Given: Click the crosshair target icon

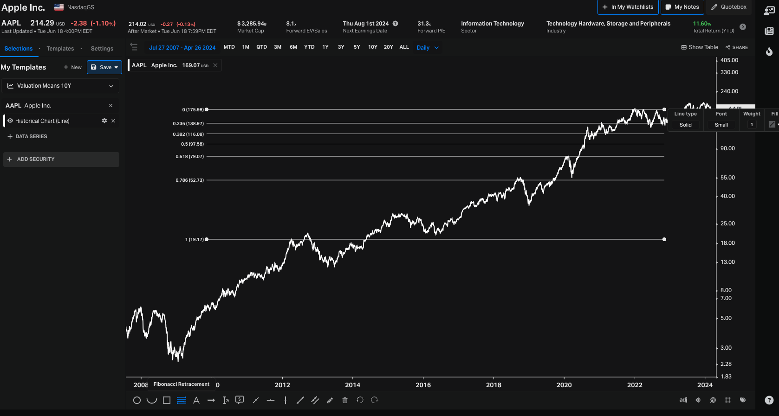Looking at the screenshot, I should 698,400.
